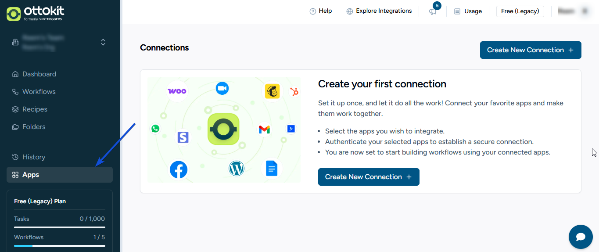Click the Workflows usage progress bar
This screenshot has height=252, width=599.
click(60, 246)
